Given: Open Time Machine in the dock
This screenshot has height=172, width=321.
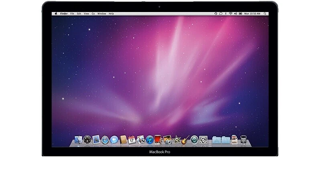Looking at the screenshot, I should tap(194, 140).
